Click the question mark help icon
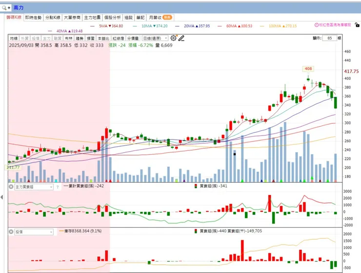Screen dimensions: 361x273 tap(58, 187)
